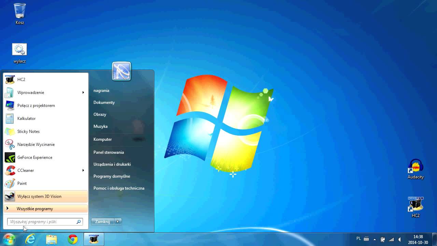Open Obrazy library
Screen dimensions: 437x246
(100, 114)
